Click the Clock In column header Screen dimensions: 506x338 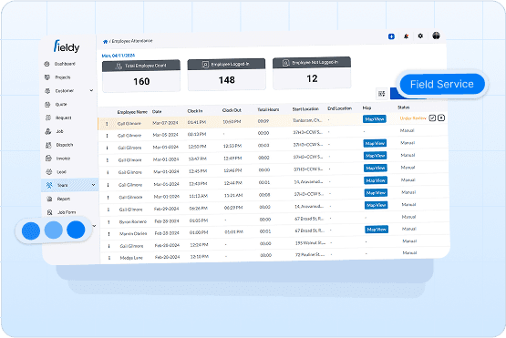195,111
